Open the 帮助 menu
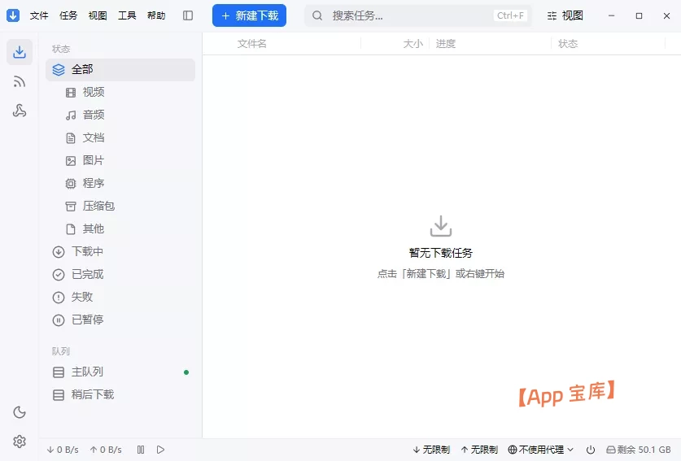Viewport: 681px width, 461px height. [x=156, y=15]
